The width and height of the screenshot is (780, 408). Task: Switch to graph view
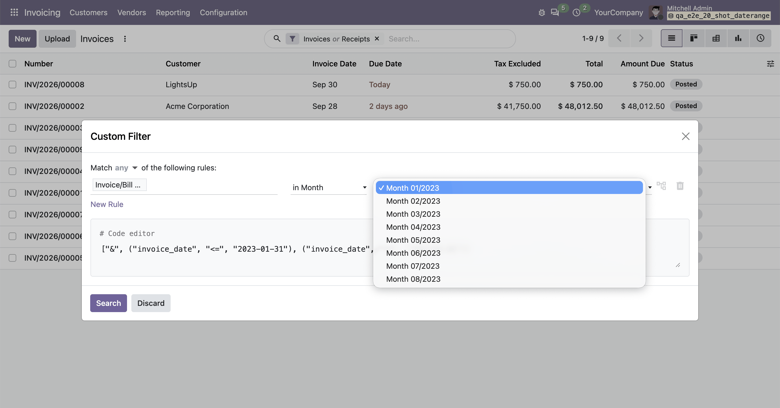point(738,38)
